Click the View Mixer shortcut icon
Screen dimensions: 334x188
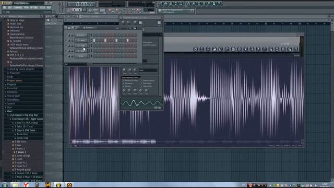pos(181,4)
